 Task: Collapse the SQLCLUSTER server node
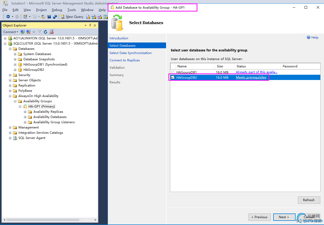(5, 44)
